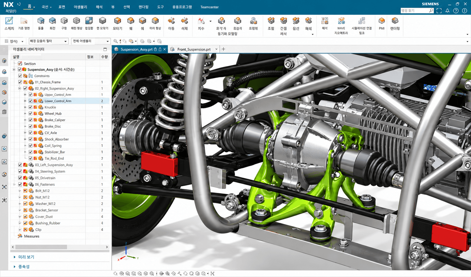Select the 스케치 sketch tool

point(9,23)
